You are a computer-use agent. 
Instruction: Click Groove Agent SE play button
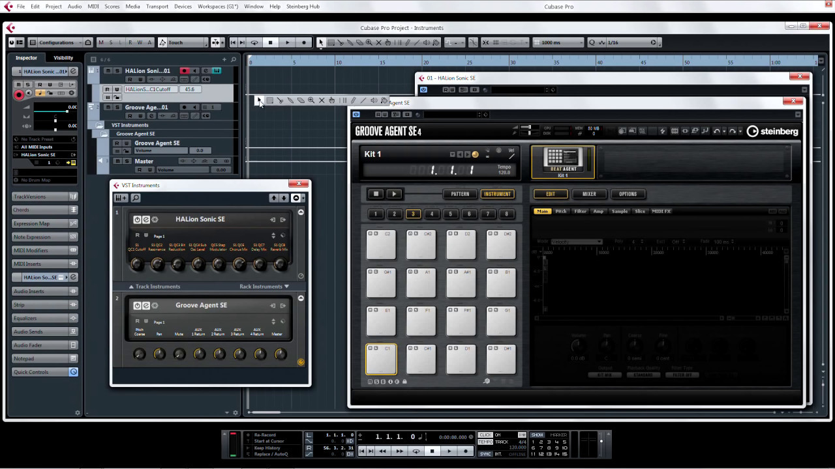(x=393, y=193)
